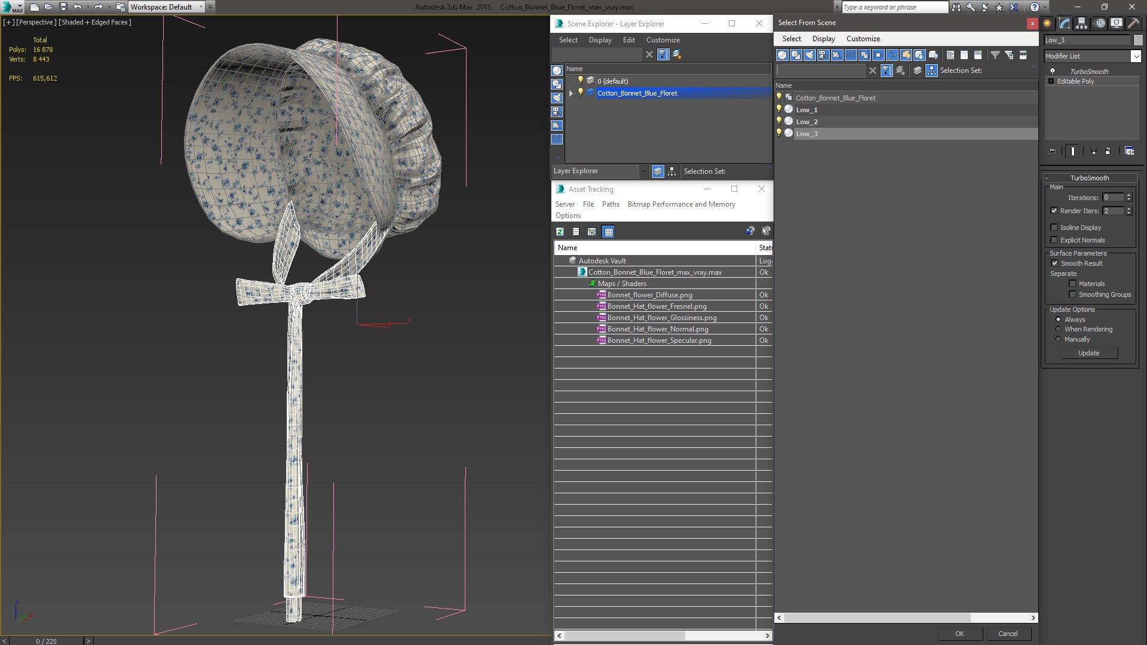Select the When Rendering update option
This screenshot has width=1147, height=645.
pyautogui.click(x=1058, y=329)
